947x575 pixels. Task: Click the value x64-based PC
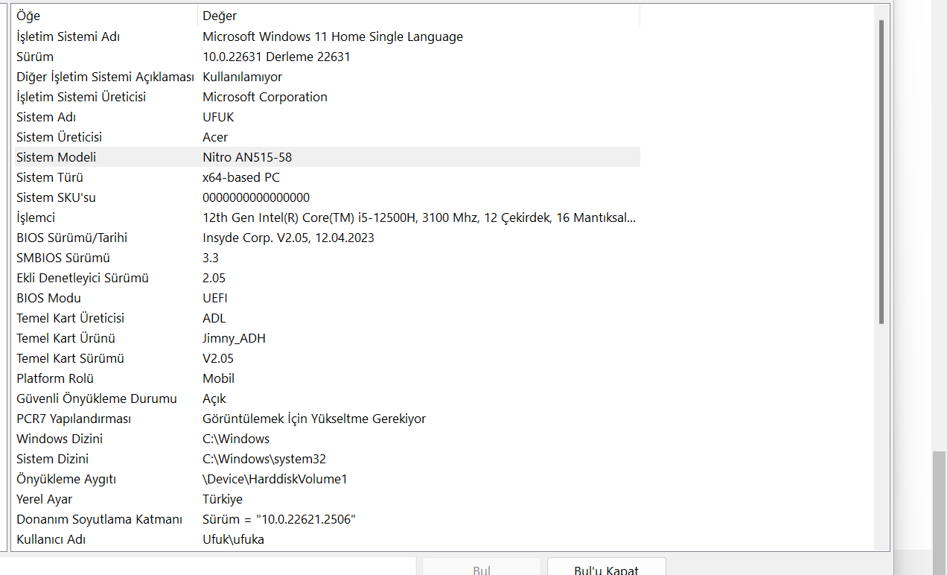pyautogui.click(x=241, y=177)
